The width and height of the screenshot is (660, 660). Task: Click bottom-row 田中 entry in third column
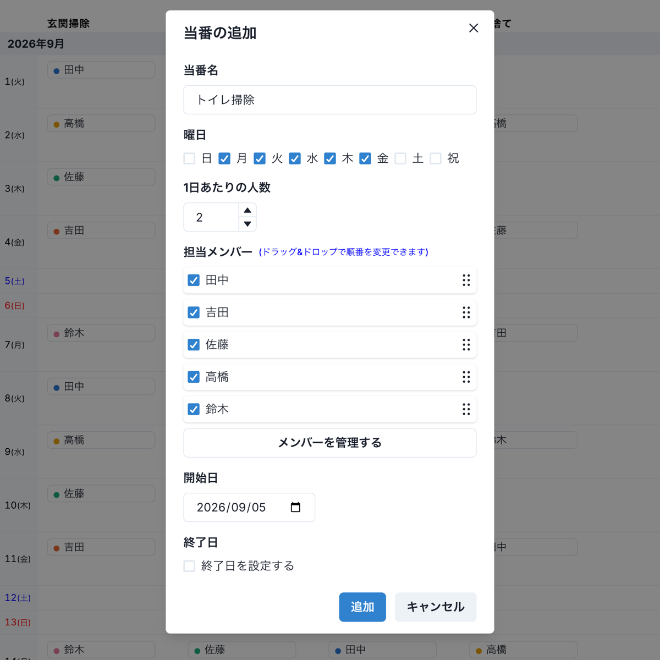[383, 650]
